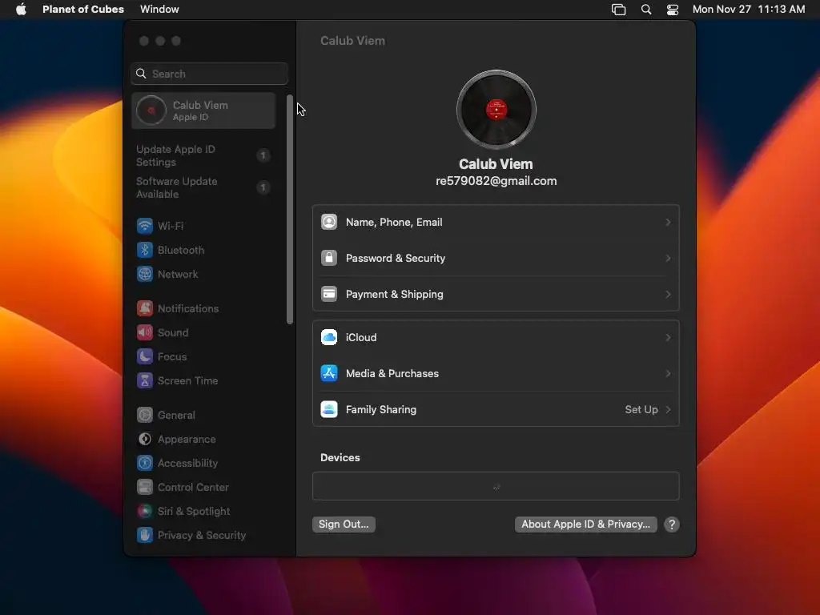Open the Apple menu
Screen dimensions: 820x615
[21, 10]
